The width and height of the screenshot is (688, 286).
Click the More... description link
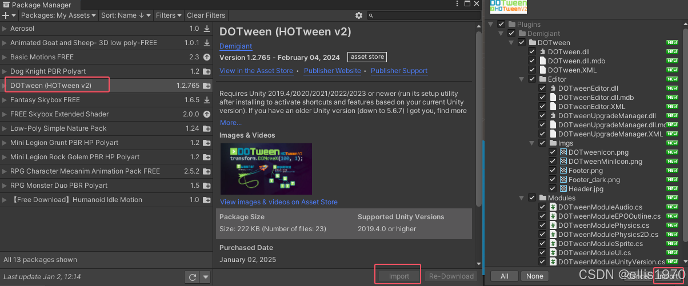[230, 123]
